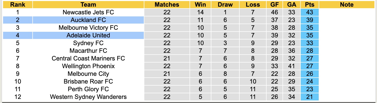Image resolution: width=377 pixels, height=103 pixels.
Task: Click the Rank column header
Action: (x=17, y=5)
